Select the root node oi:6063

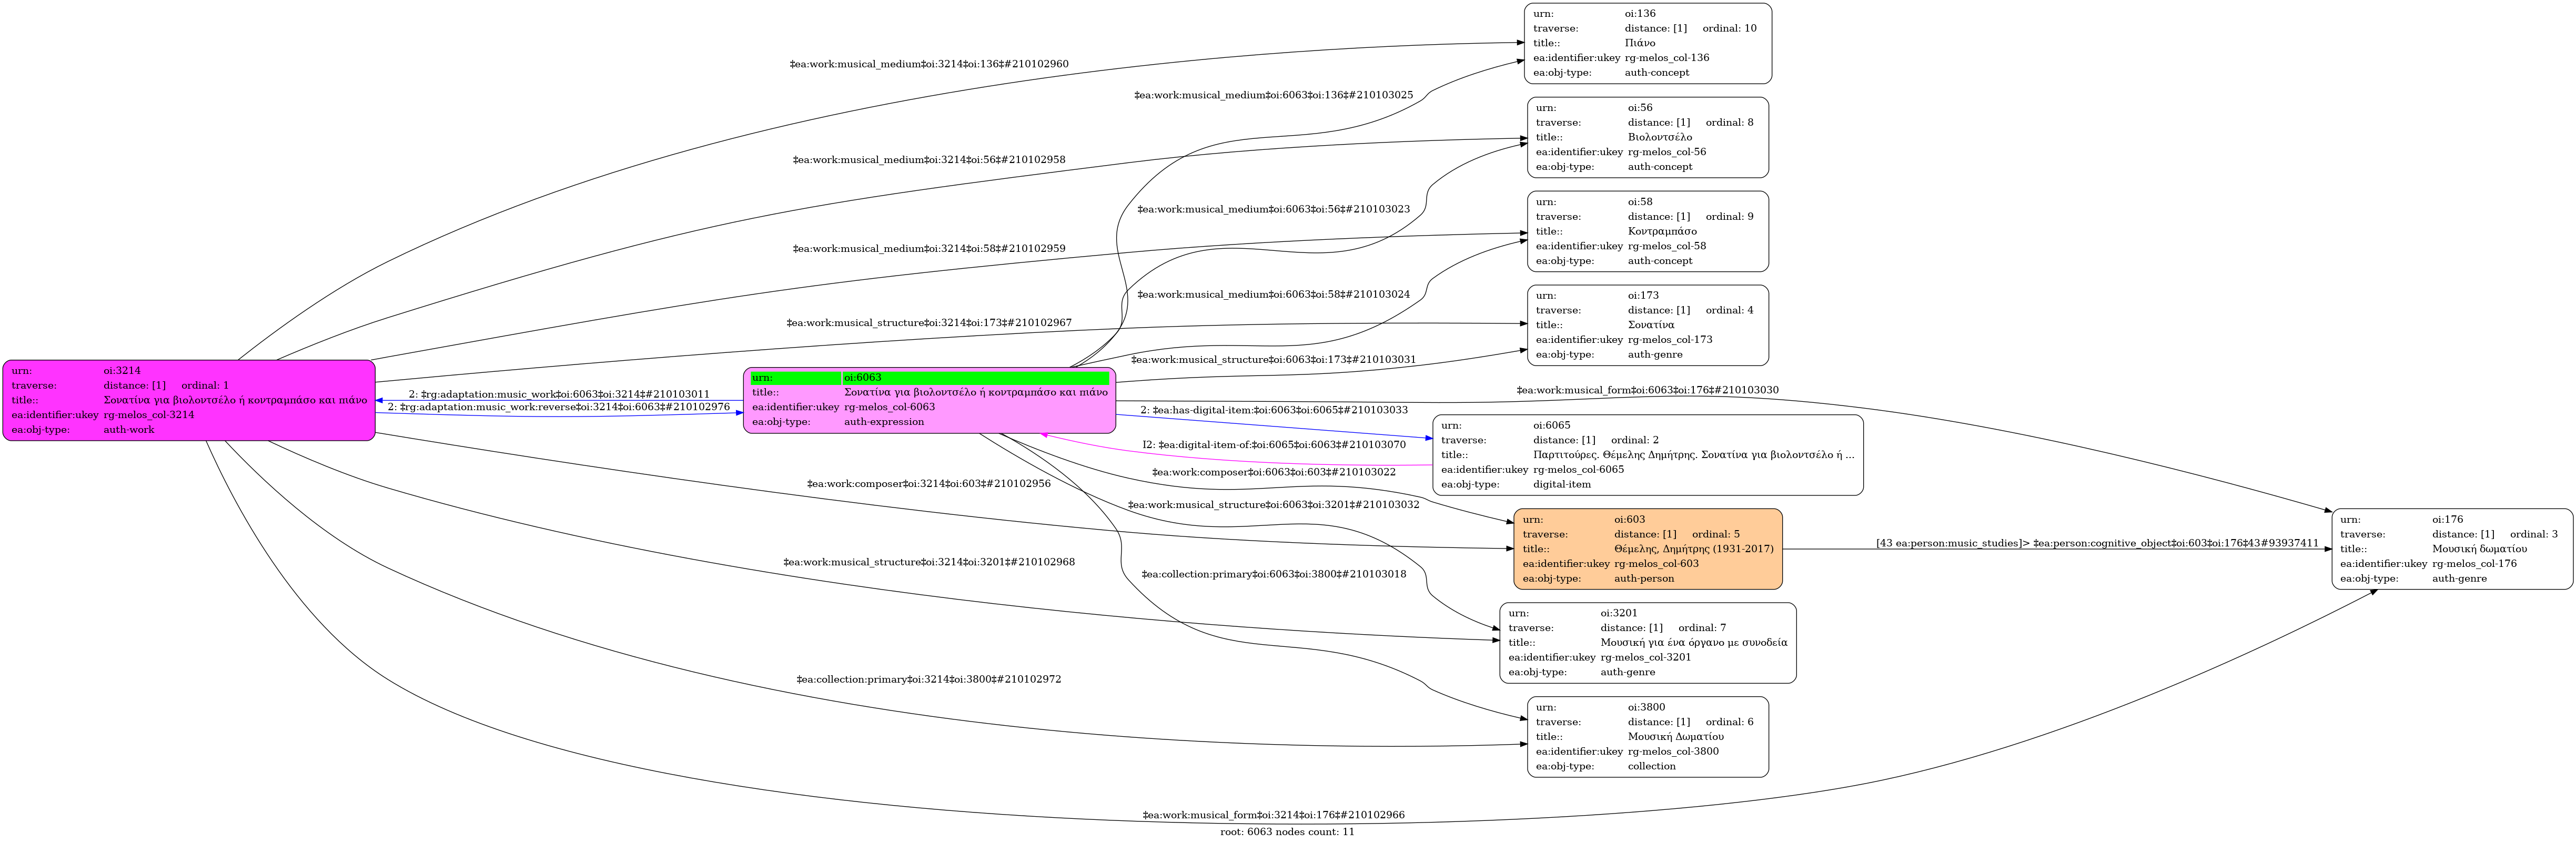pyautogui.click(x=929, y=407)
